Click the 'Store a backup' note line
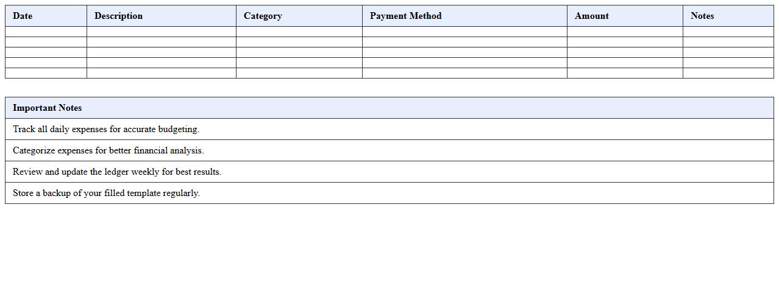The image size is (779, 305). (106, 193)
